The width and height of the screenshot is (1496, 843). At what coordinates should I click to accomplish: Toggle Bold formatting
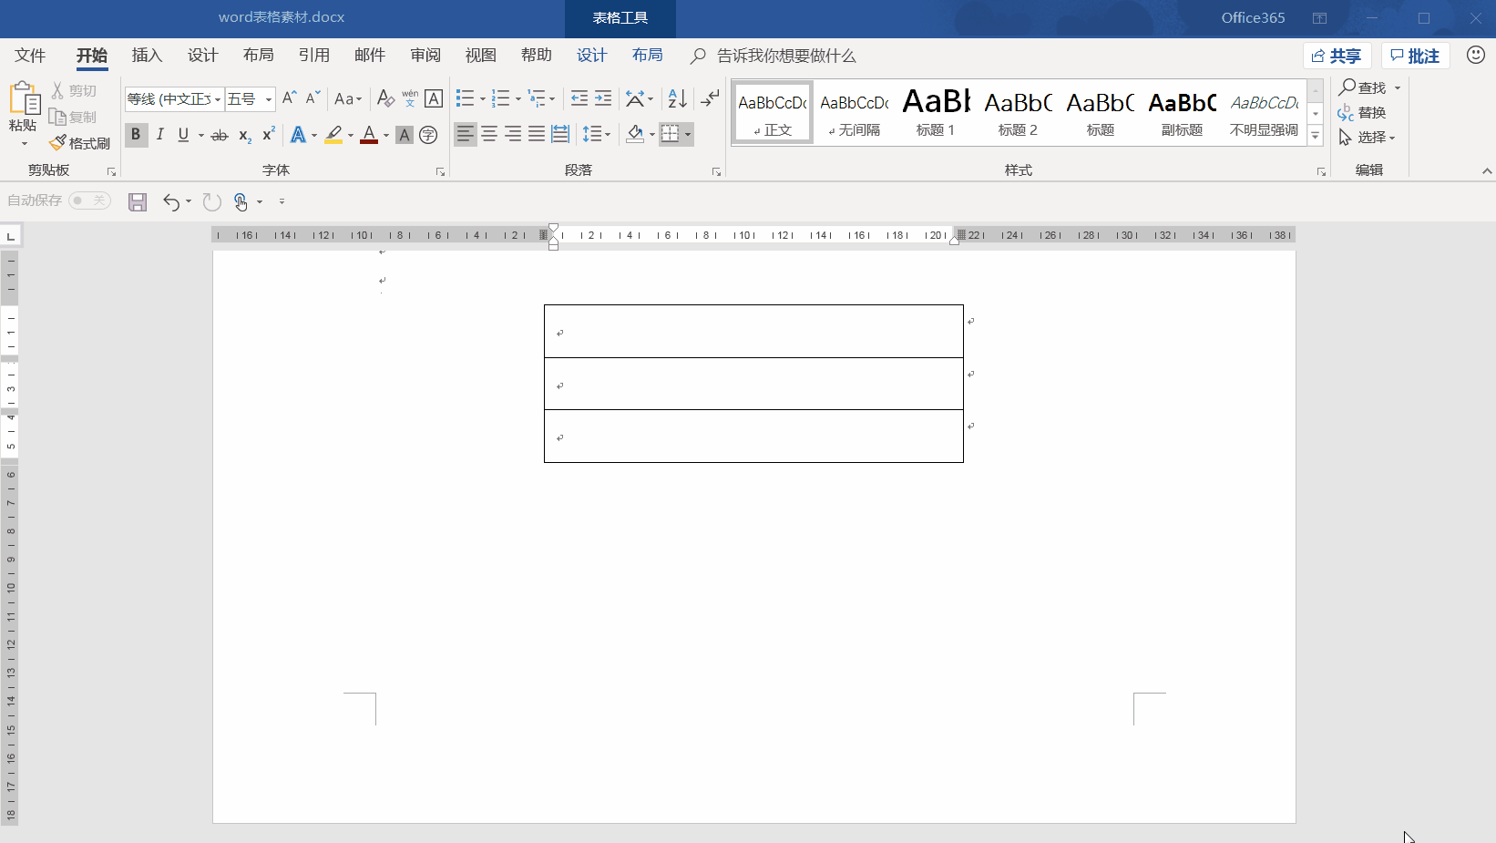pyautogui.click(x=136, y=135)
